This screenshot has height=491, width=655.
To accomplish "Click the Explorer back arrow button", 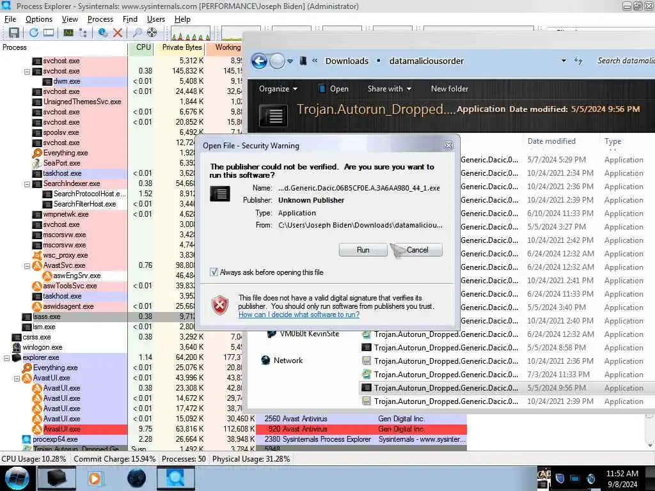I will tap(259, 61).
